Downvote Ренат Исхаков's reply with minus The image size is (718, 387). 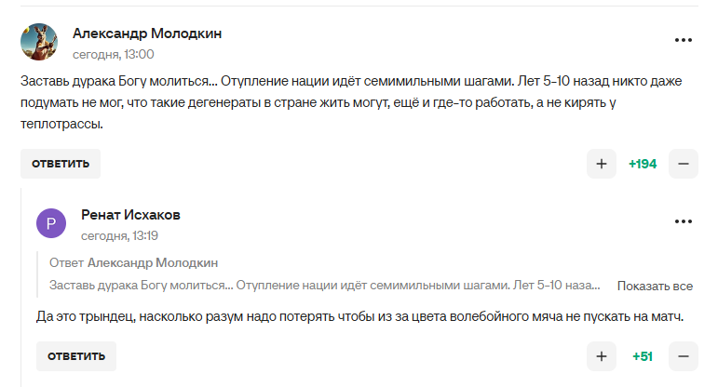(x=683, y=356)
